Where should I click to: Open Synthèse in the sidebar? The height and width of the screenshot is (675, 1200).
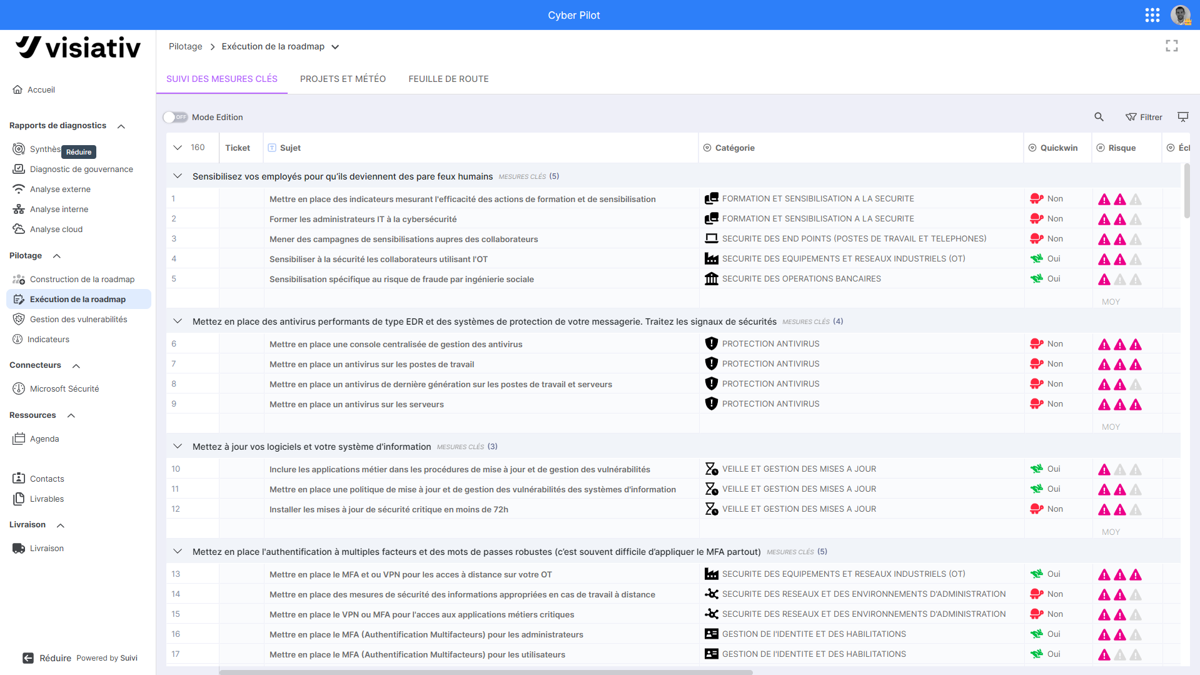coord(45,149)
